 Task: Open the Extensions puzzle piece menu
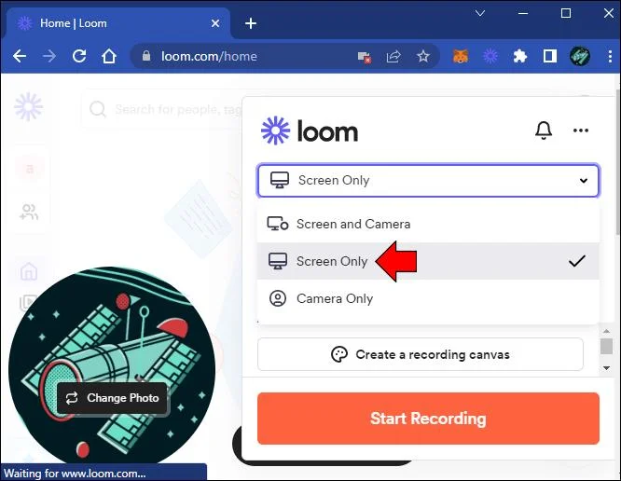click(520, 56)
